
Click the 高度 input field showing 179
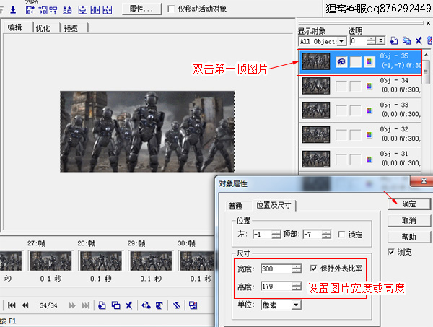276,287
